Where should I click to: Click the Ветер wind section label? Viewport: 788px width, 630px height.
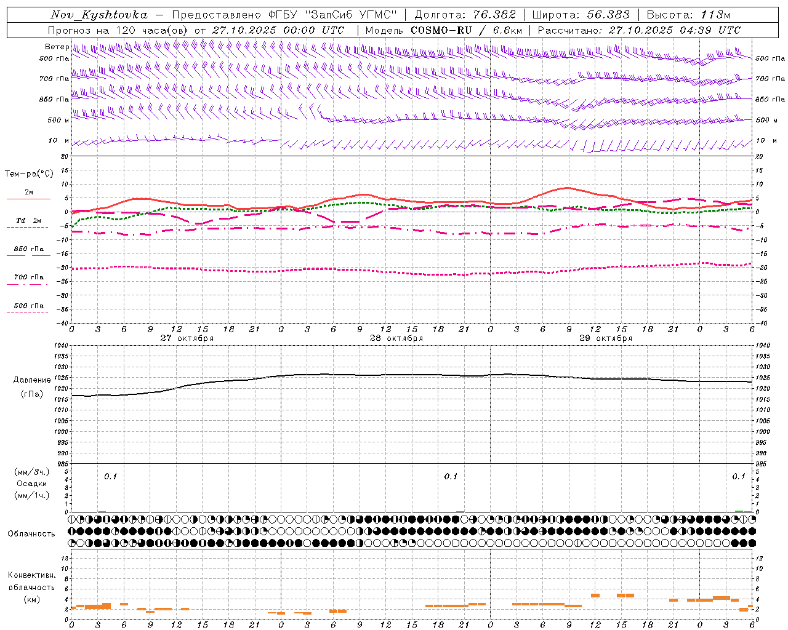[x=57, y=47]
